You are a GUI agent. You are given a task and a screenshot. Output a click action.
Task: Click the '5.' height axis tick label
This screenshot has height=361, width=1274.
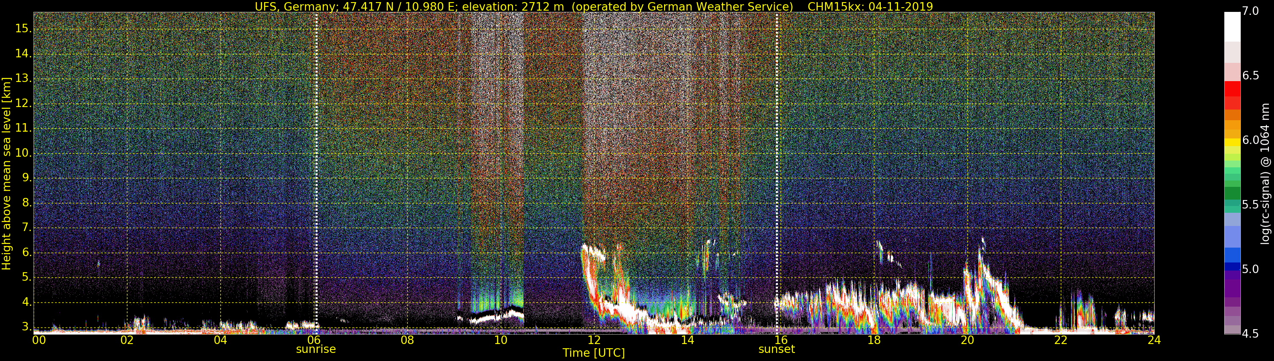pos(27,277)
